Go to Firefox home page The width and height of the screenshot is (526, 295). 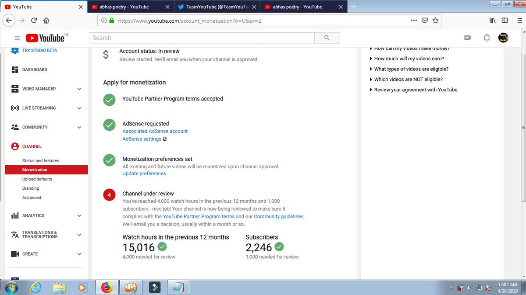click(x=46, y=21)
